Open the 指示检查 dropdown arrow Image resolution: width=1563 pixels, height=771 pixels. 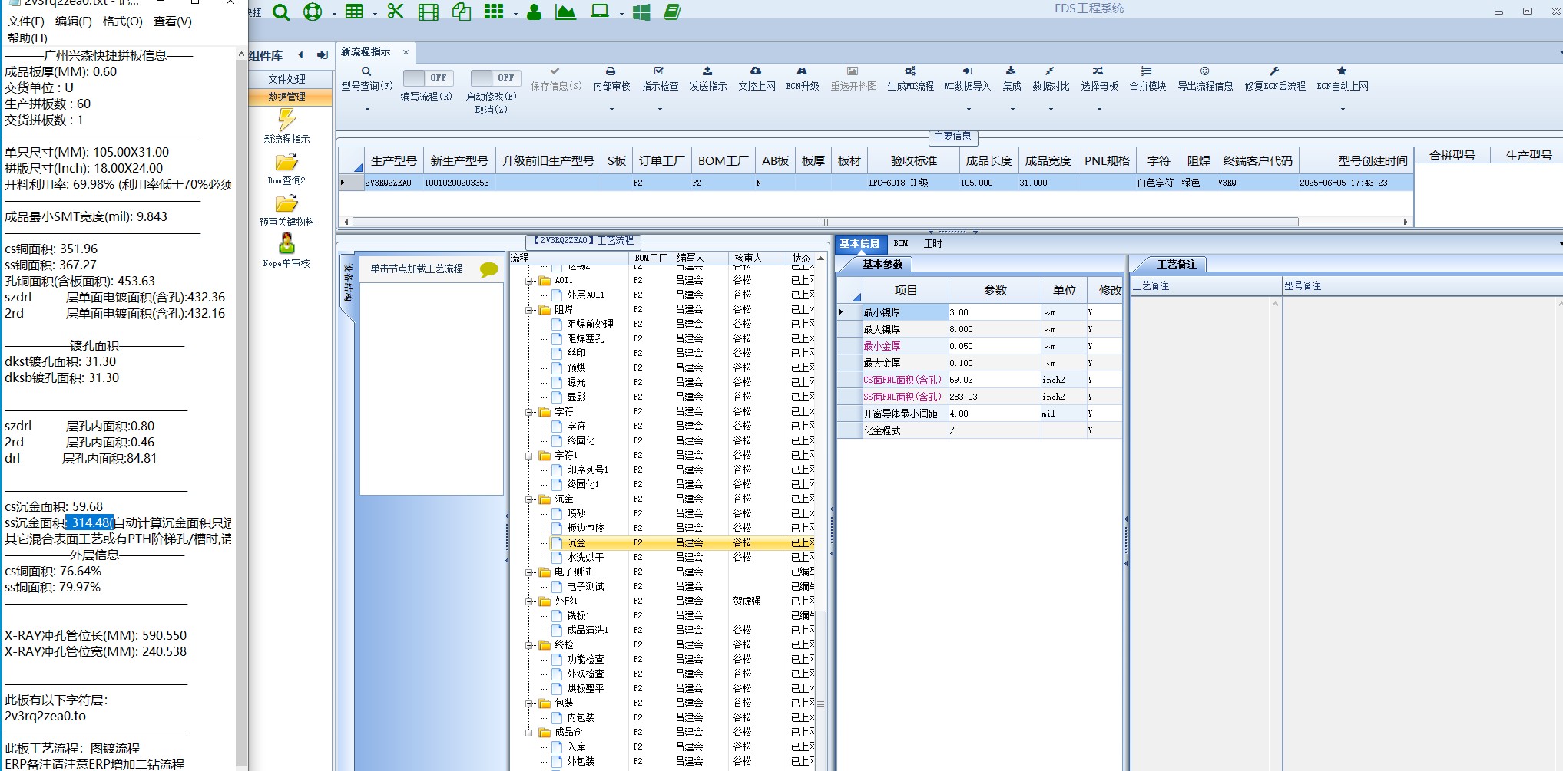660,110
